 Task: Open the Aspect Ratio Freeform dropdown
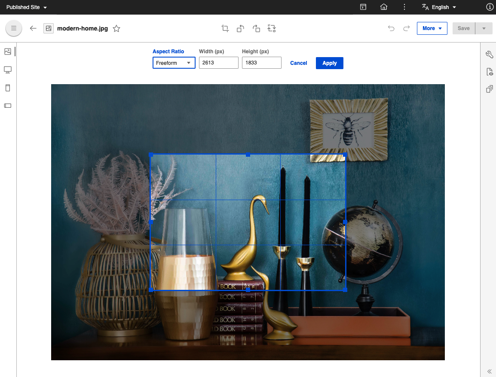point(174,63)
